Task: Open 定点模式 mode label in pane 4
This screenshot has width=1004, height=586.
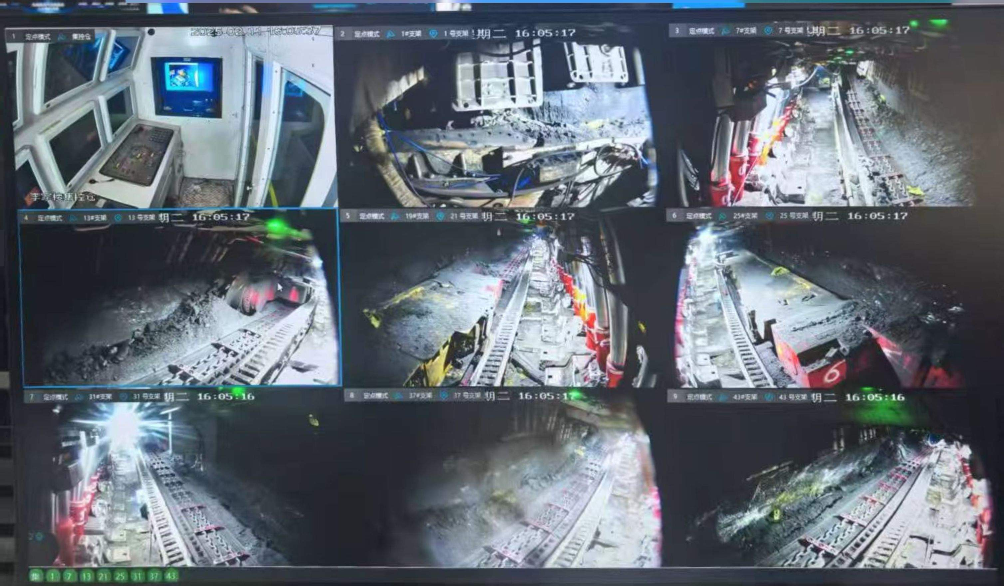Action: pos(50,218)
